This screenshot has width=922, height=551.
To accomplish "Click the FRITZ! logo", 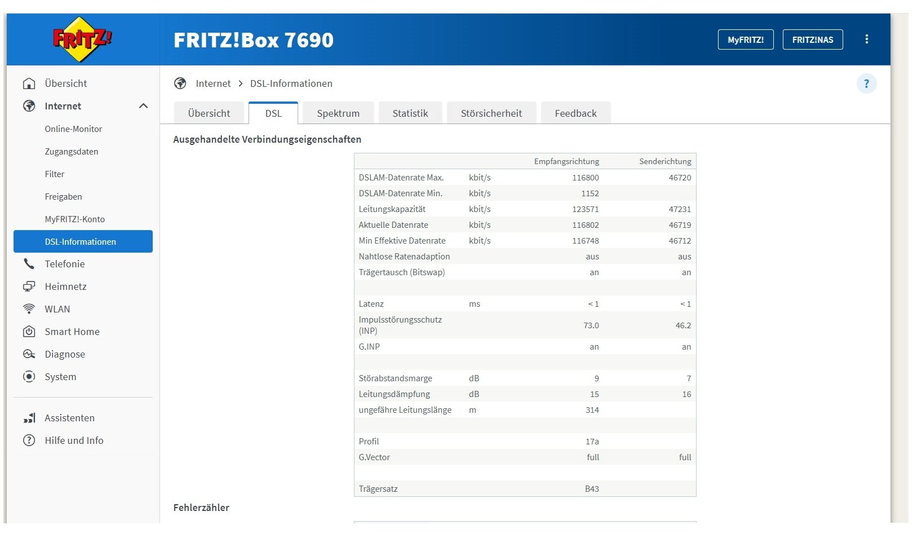I will [82, 39].
